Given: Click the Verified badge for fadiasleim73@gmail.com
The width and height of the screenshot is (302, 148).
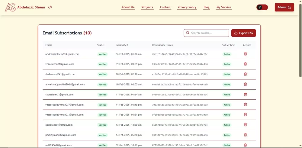Looking at the screenshot, I should click(x=102, y=95).
